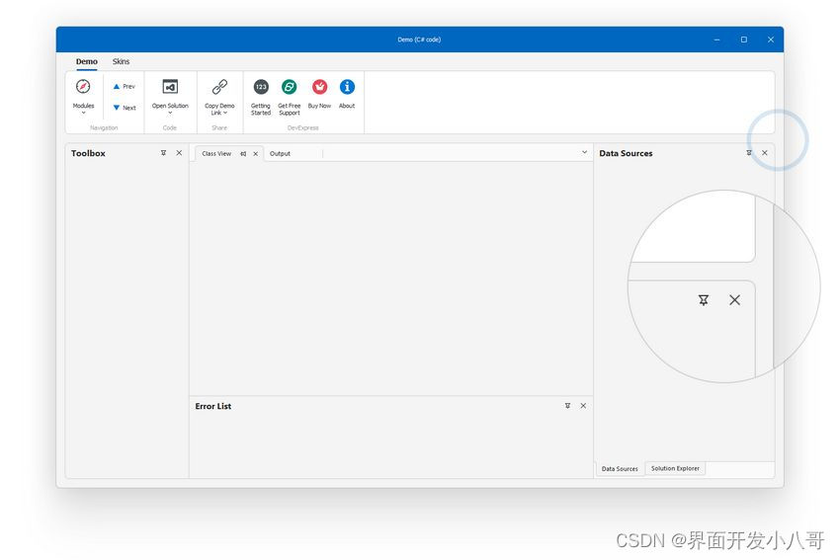Switch to the Skins ribbon tab

pyautogui.click(x=121, y=61)
